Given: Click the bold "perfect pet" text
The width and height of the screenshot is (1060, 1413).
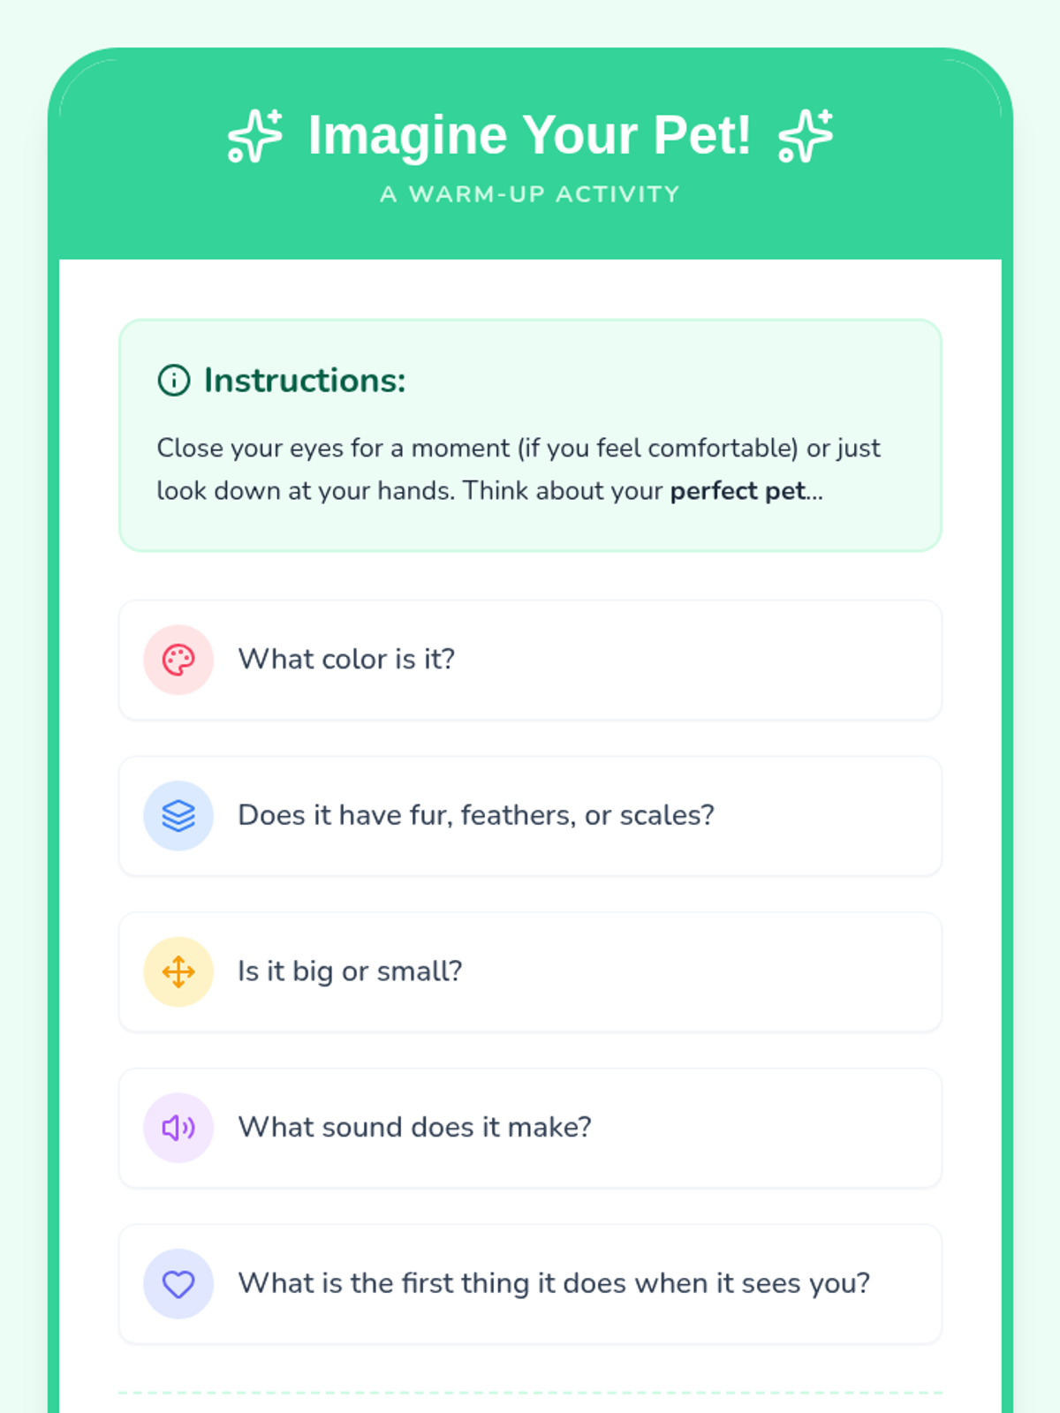Looking at the screenshot, I should tap(738, 491).
